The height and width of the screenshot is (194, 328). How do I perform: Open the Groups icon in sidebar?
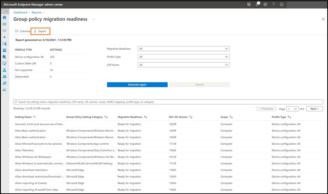point(4,77)
